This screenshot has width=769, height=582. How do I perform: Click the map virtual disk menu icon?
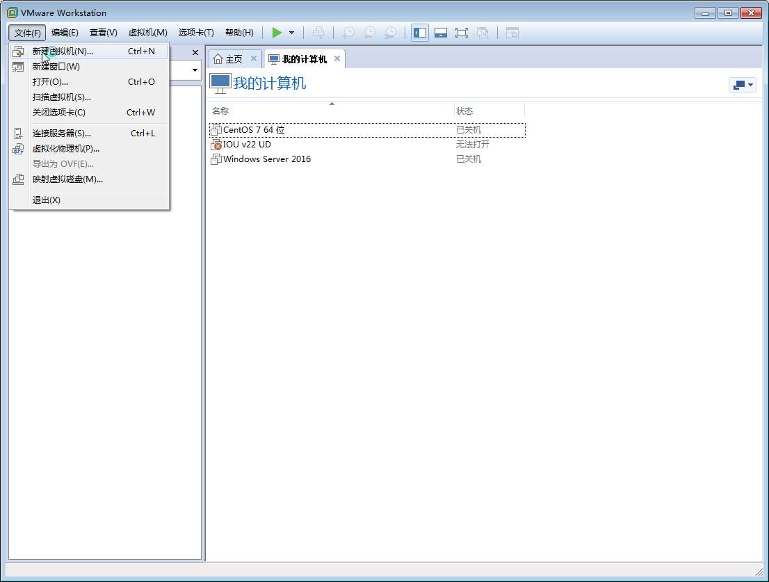(x=18, y=179)
